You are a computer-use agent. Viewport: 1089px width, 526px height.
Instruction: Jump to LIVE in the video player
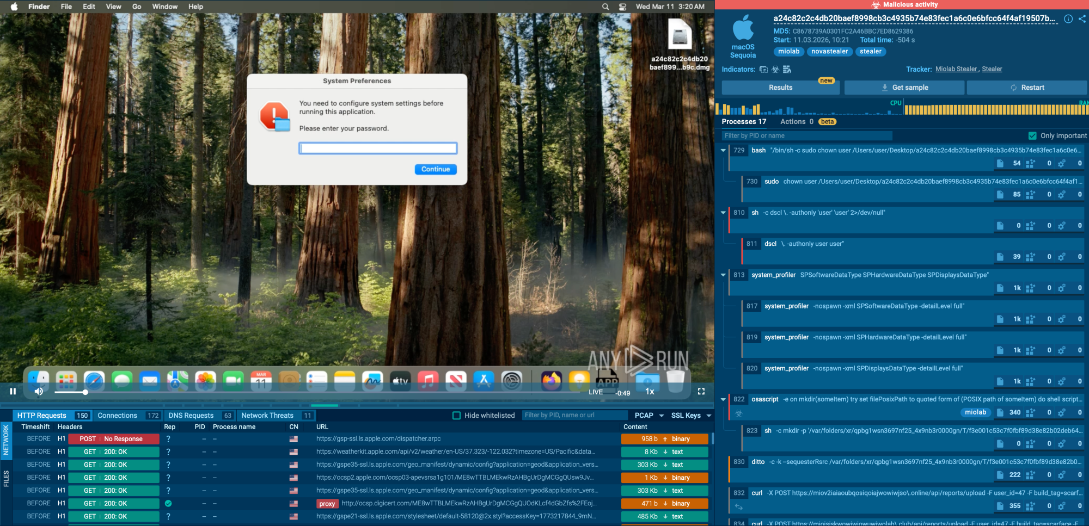click(596, 392)
